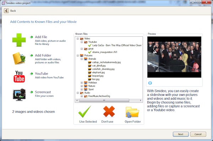Expand the Nature folder node
The height and width of the screenshot is (141, 213).
tap(82, 86)
